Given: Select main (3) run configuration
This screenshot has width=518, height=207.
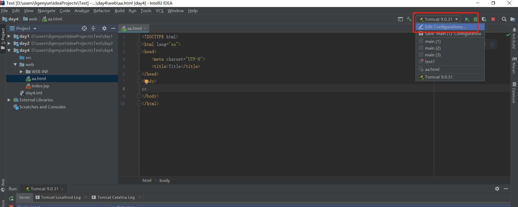Looking at the screenshot, I should point(450,55).
